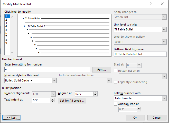Screen dimensions: 169x123
Task: Click the Text indent at input box
Action: [x=41, y=100]
